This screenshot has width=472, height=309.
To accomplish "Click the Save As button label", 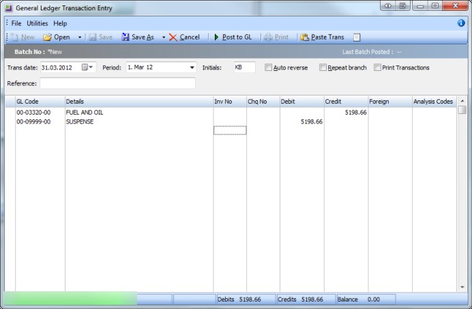I will 143,37.
